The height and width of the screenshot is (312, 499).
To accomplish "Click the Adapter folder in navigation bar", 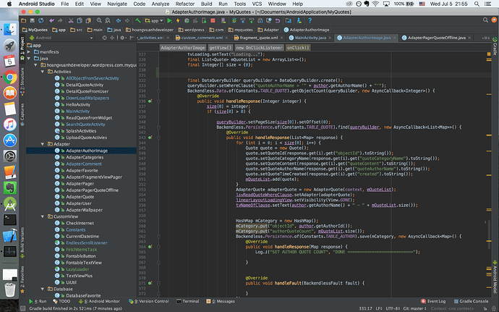I will (268, 30).
